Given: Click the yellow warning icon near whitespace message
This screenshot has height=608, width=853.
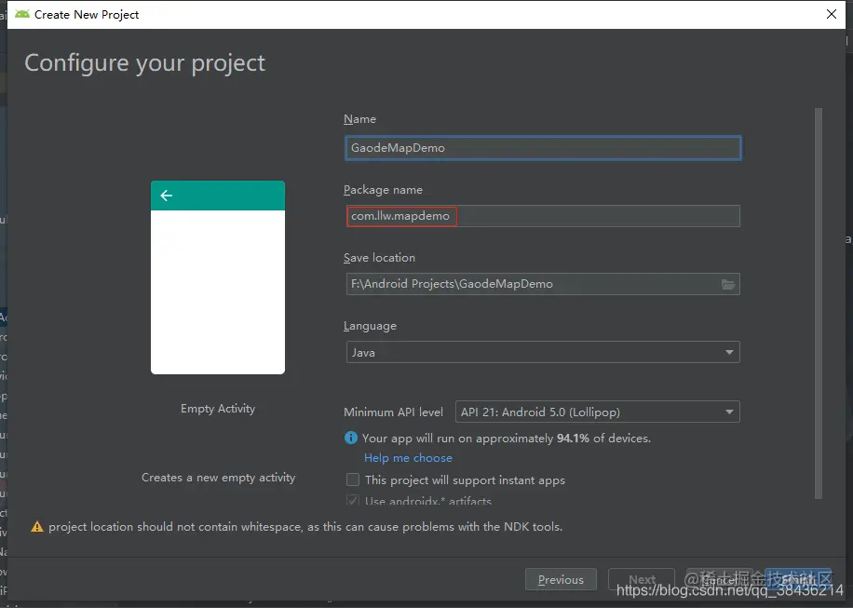Looking at the screenshot, I should pyautogui.click(x=37, y=526).
